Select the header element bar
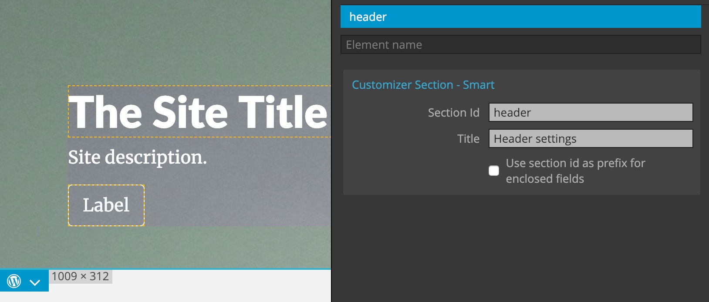 (520, 17)
